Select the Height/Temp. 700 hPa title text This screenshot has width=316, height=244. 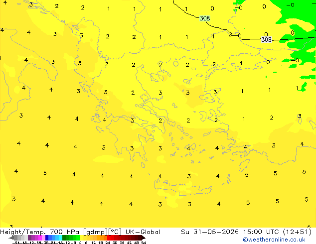click(40, 232)
